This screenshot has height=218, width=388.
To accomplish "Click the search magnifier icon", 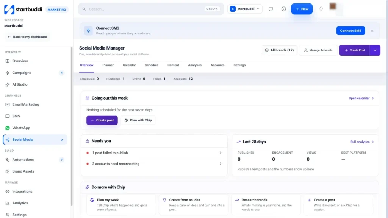I will [x=84, y=9].
